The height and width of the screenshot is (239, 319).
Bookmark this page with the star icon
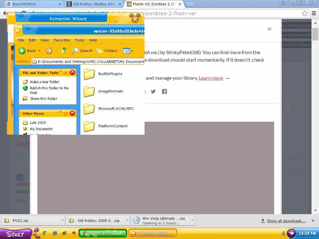click(x=305, y=13)
